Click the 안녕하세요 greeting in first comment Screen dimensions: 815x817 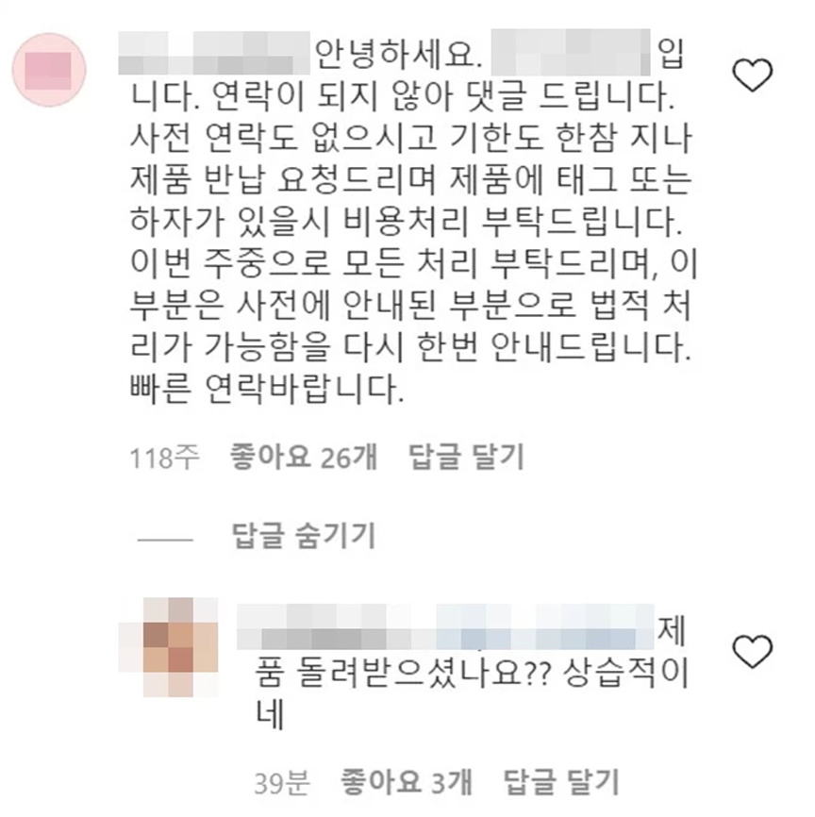click(x=399, y=54)
